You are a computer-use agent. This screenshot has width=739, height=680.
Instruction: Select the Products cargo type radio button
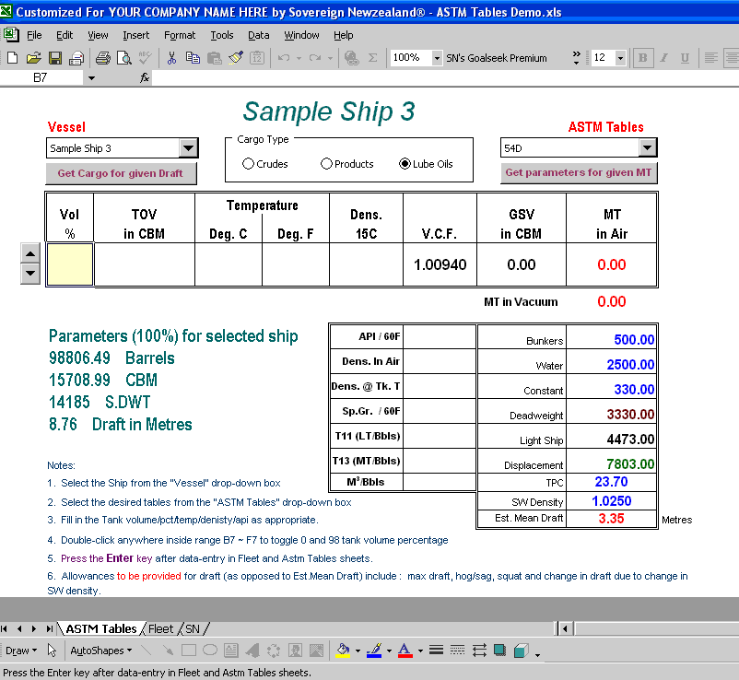point(326,163)
